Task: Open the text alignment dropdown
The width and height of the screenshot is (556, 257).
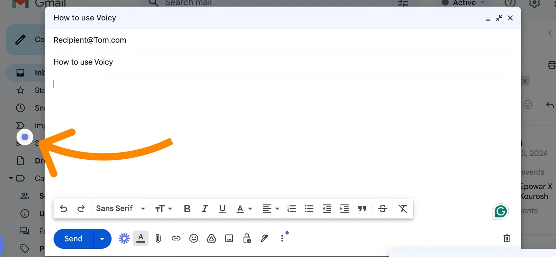Action: coord(271,209)
